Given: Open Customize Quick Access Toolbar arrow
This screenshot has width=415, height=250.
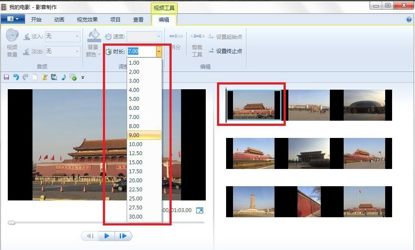Looking at the screenshot, I should coord(83,77).
